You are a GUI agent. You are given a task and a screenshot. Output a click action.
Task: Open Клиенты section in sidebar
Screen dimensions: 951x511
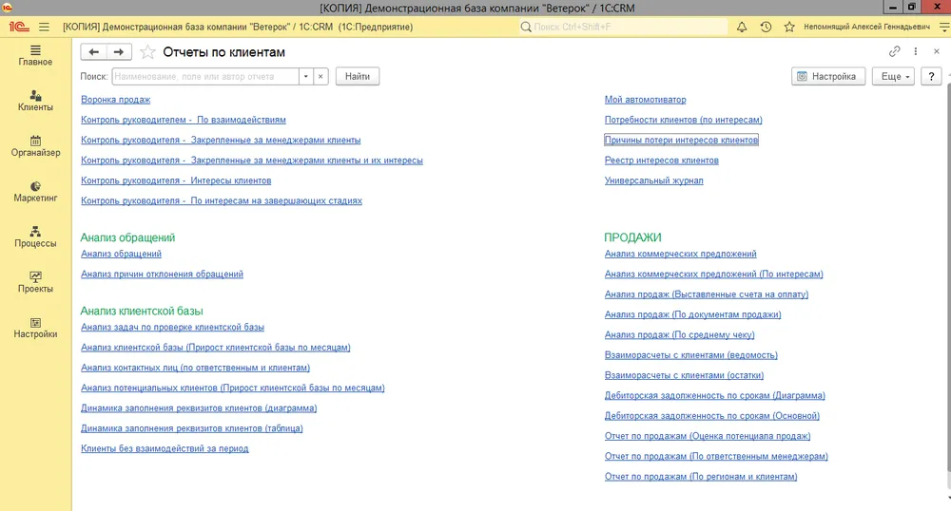click(35, 101)
